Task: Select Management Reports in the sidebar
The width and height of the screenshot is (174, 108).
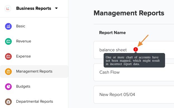Action: [34, 71]
